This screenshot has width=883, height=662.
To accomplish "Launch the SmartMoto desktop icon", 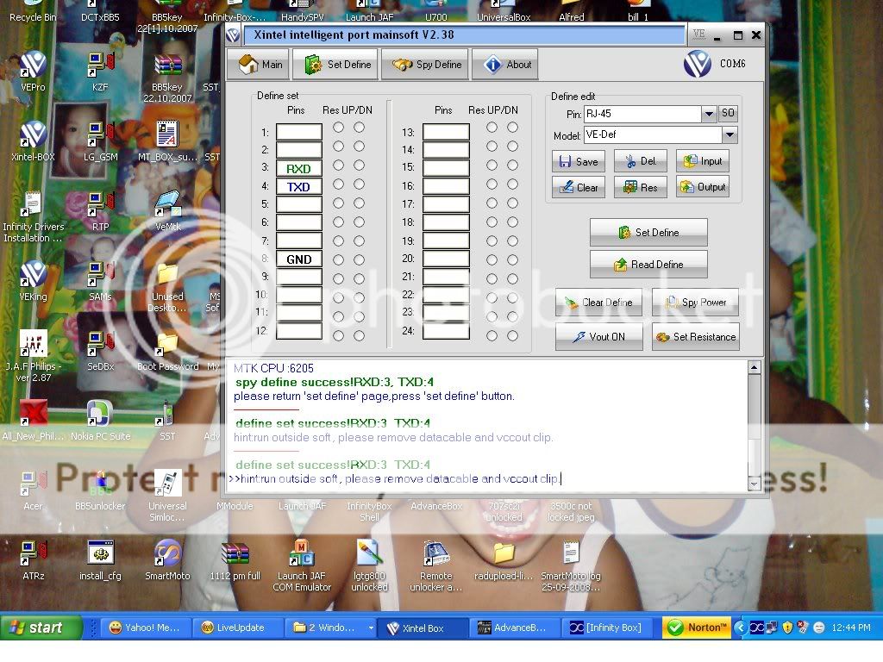I will click(x=167, y=553).
